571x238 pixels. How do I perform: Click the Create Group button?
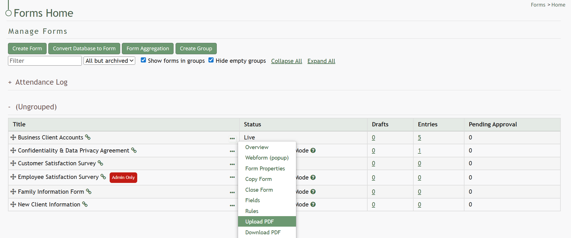point(196,49)
